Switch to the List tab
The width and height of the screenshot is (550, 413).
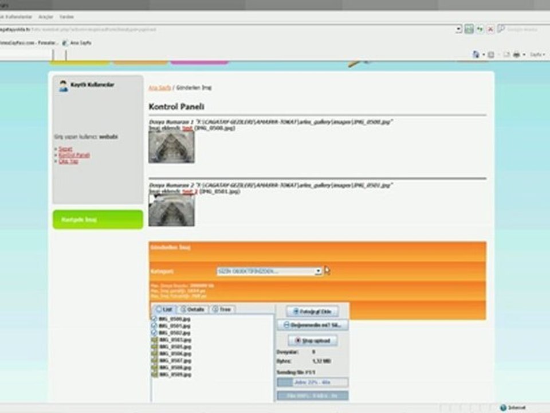click(x=164, y=309)
